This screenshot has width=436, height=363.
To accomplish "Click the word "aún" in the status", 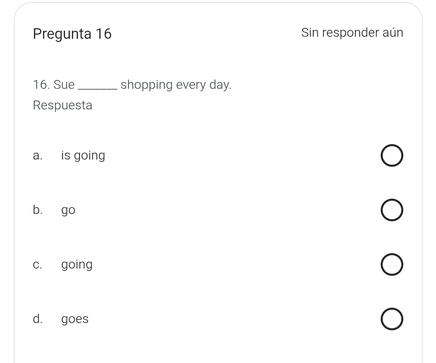I will (392, 33).
